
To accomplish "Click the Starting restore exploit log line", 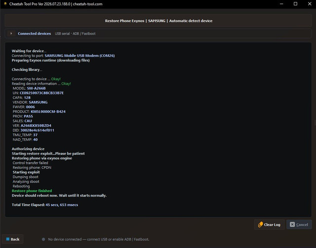I will (48, 153).
